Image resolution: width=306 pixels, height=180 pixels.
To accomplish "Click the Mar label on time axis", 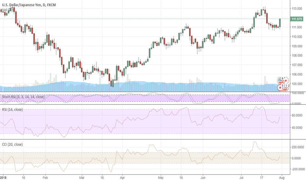I will tap(82, 178).
